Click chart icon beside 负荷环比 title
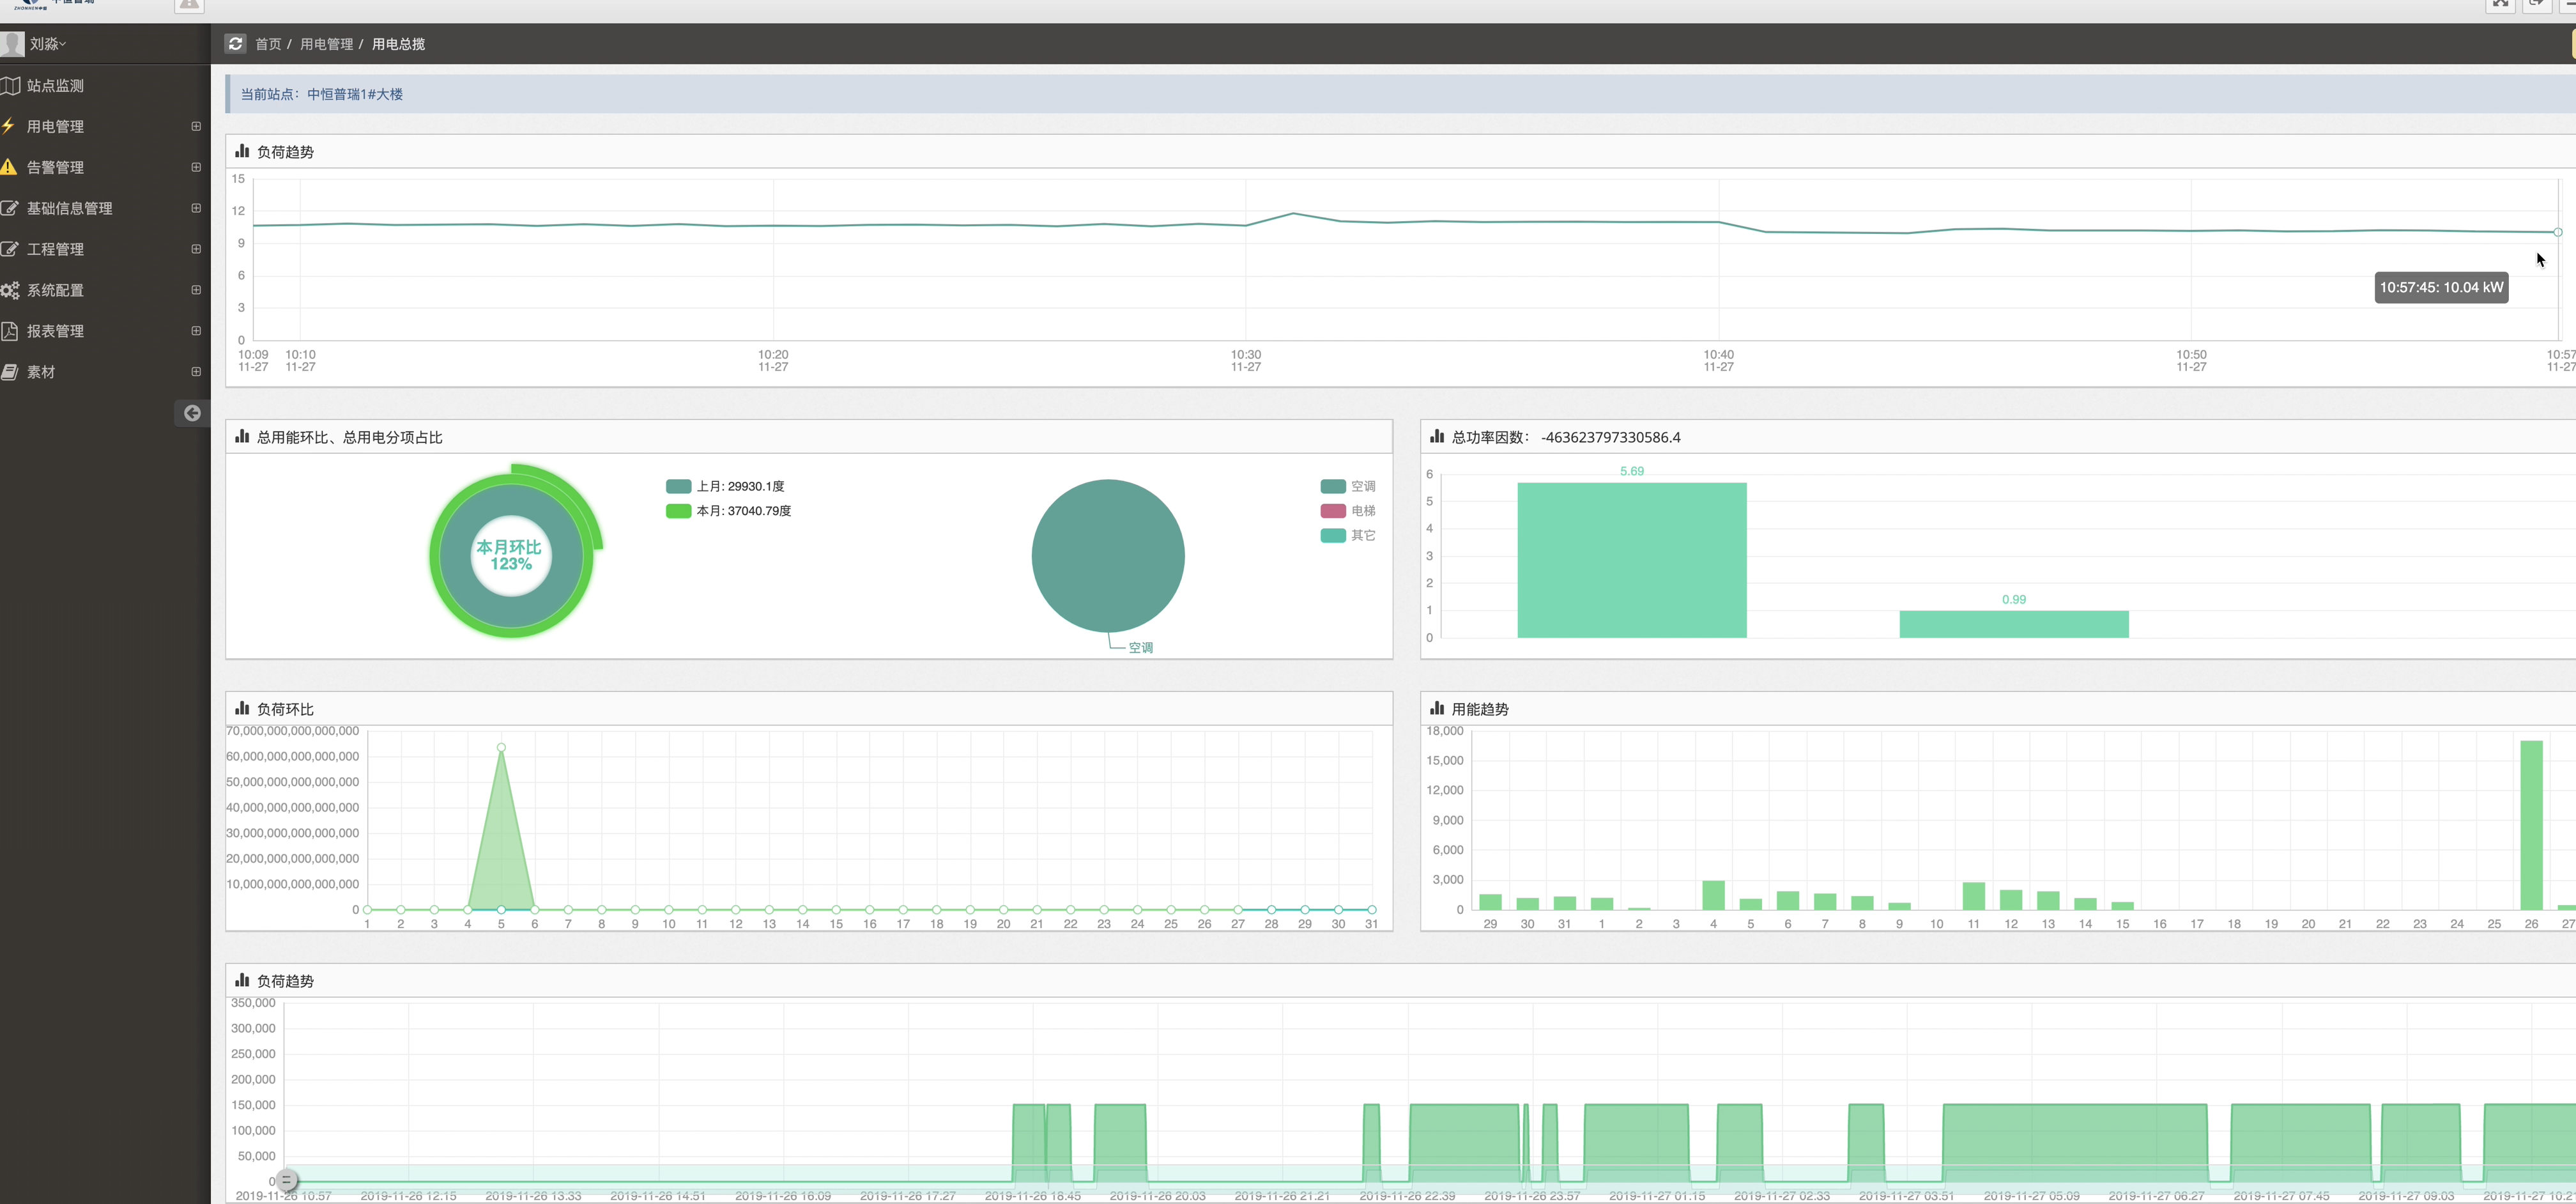Image resolution: width=2576 pixels, height=1204 pixels. pyautogui.click(x=242, y=708)
